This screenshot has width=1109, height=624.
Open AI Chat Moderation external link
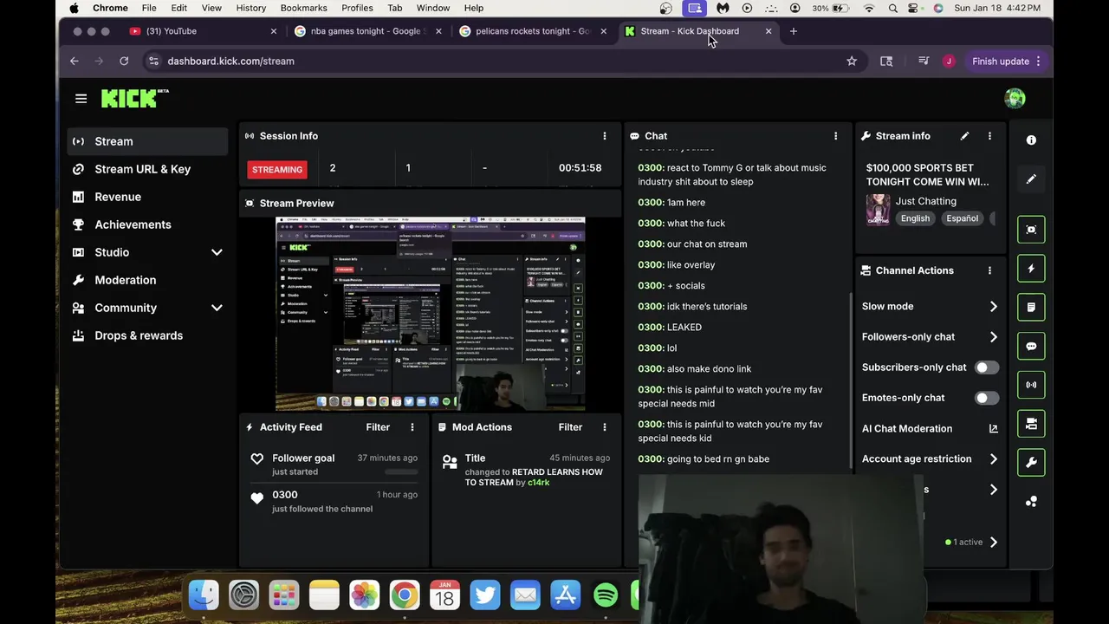[993, 429]
